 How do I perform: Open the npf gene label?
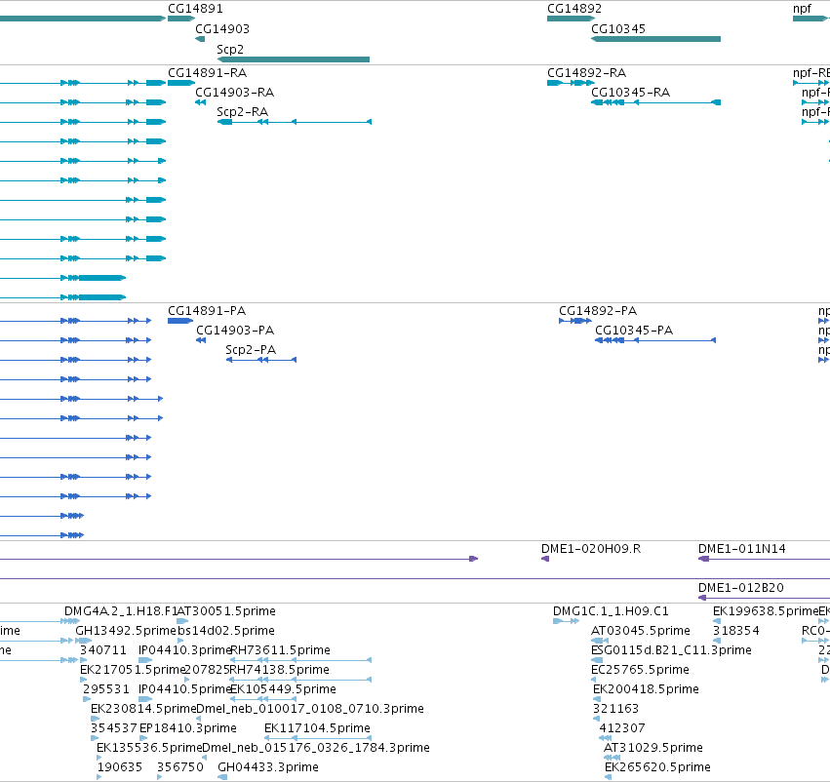coord(802,9)
